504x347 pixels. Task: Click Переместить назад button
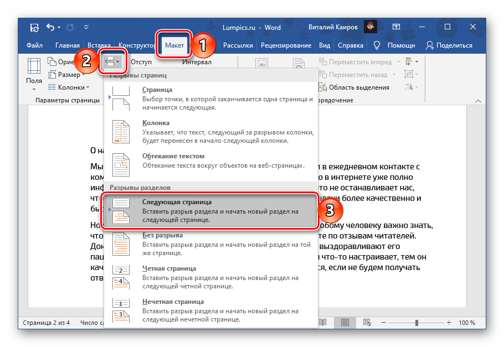[353, 75]
